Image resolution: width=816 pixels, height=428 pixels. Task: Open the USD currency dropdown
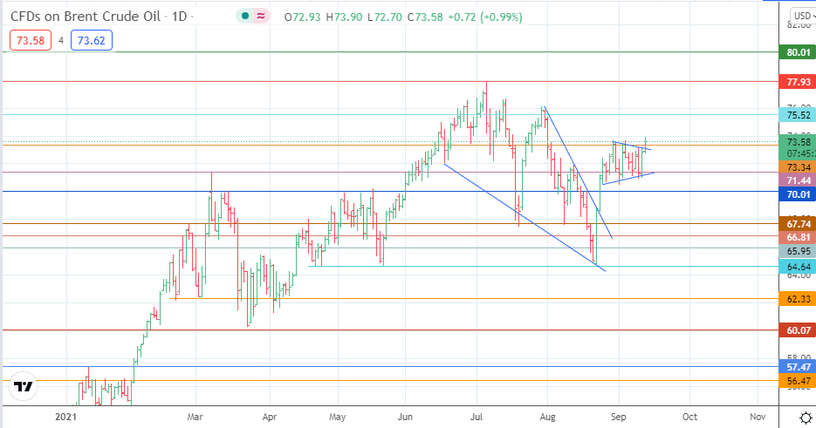803,16
